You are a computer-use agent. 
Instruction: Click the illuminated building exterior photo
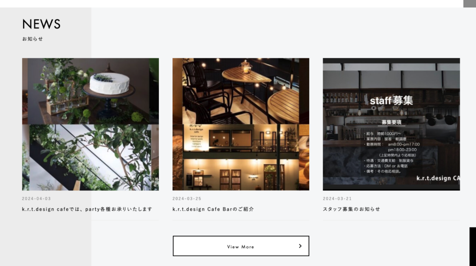pyautogui.click(x=241, y=158)
